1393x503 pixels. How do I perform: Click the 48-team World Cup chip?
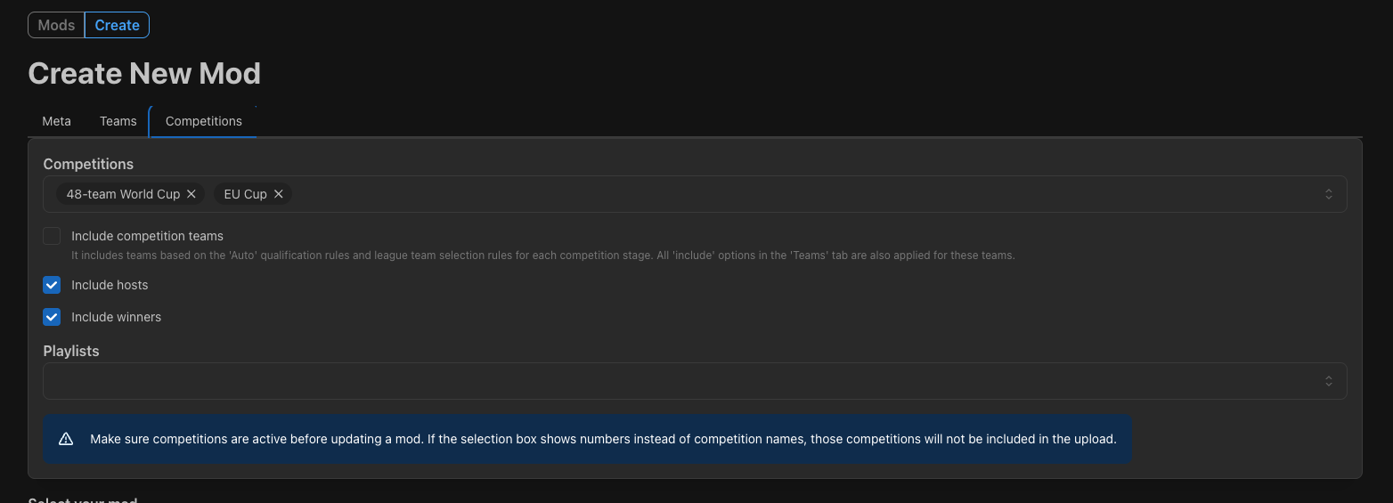point(123,194)
